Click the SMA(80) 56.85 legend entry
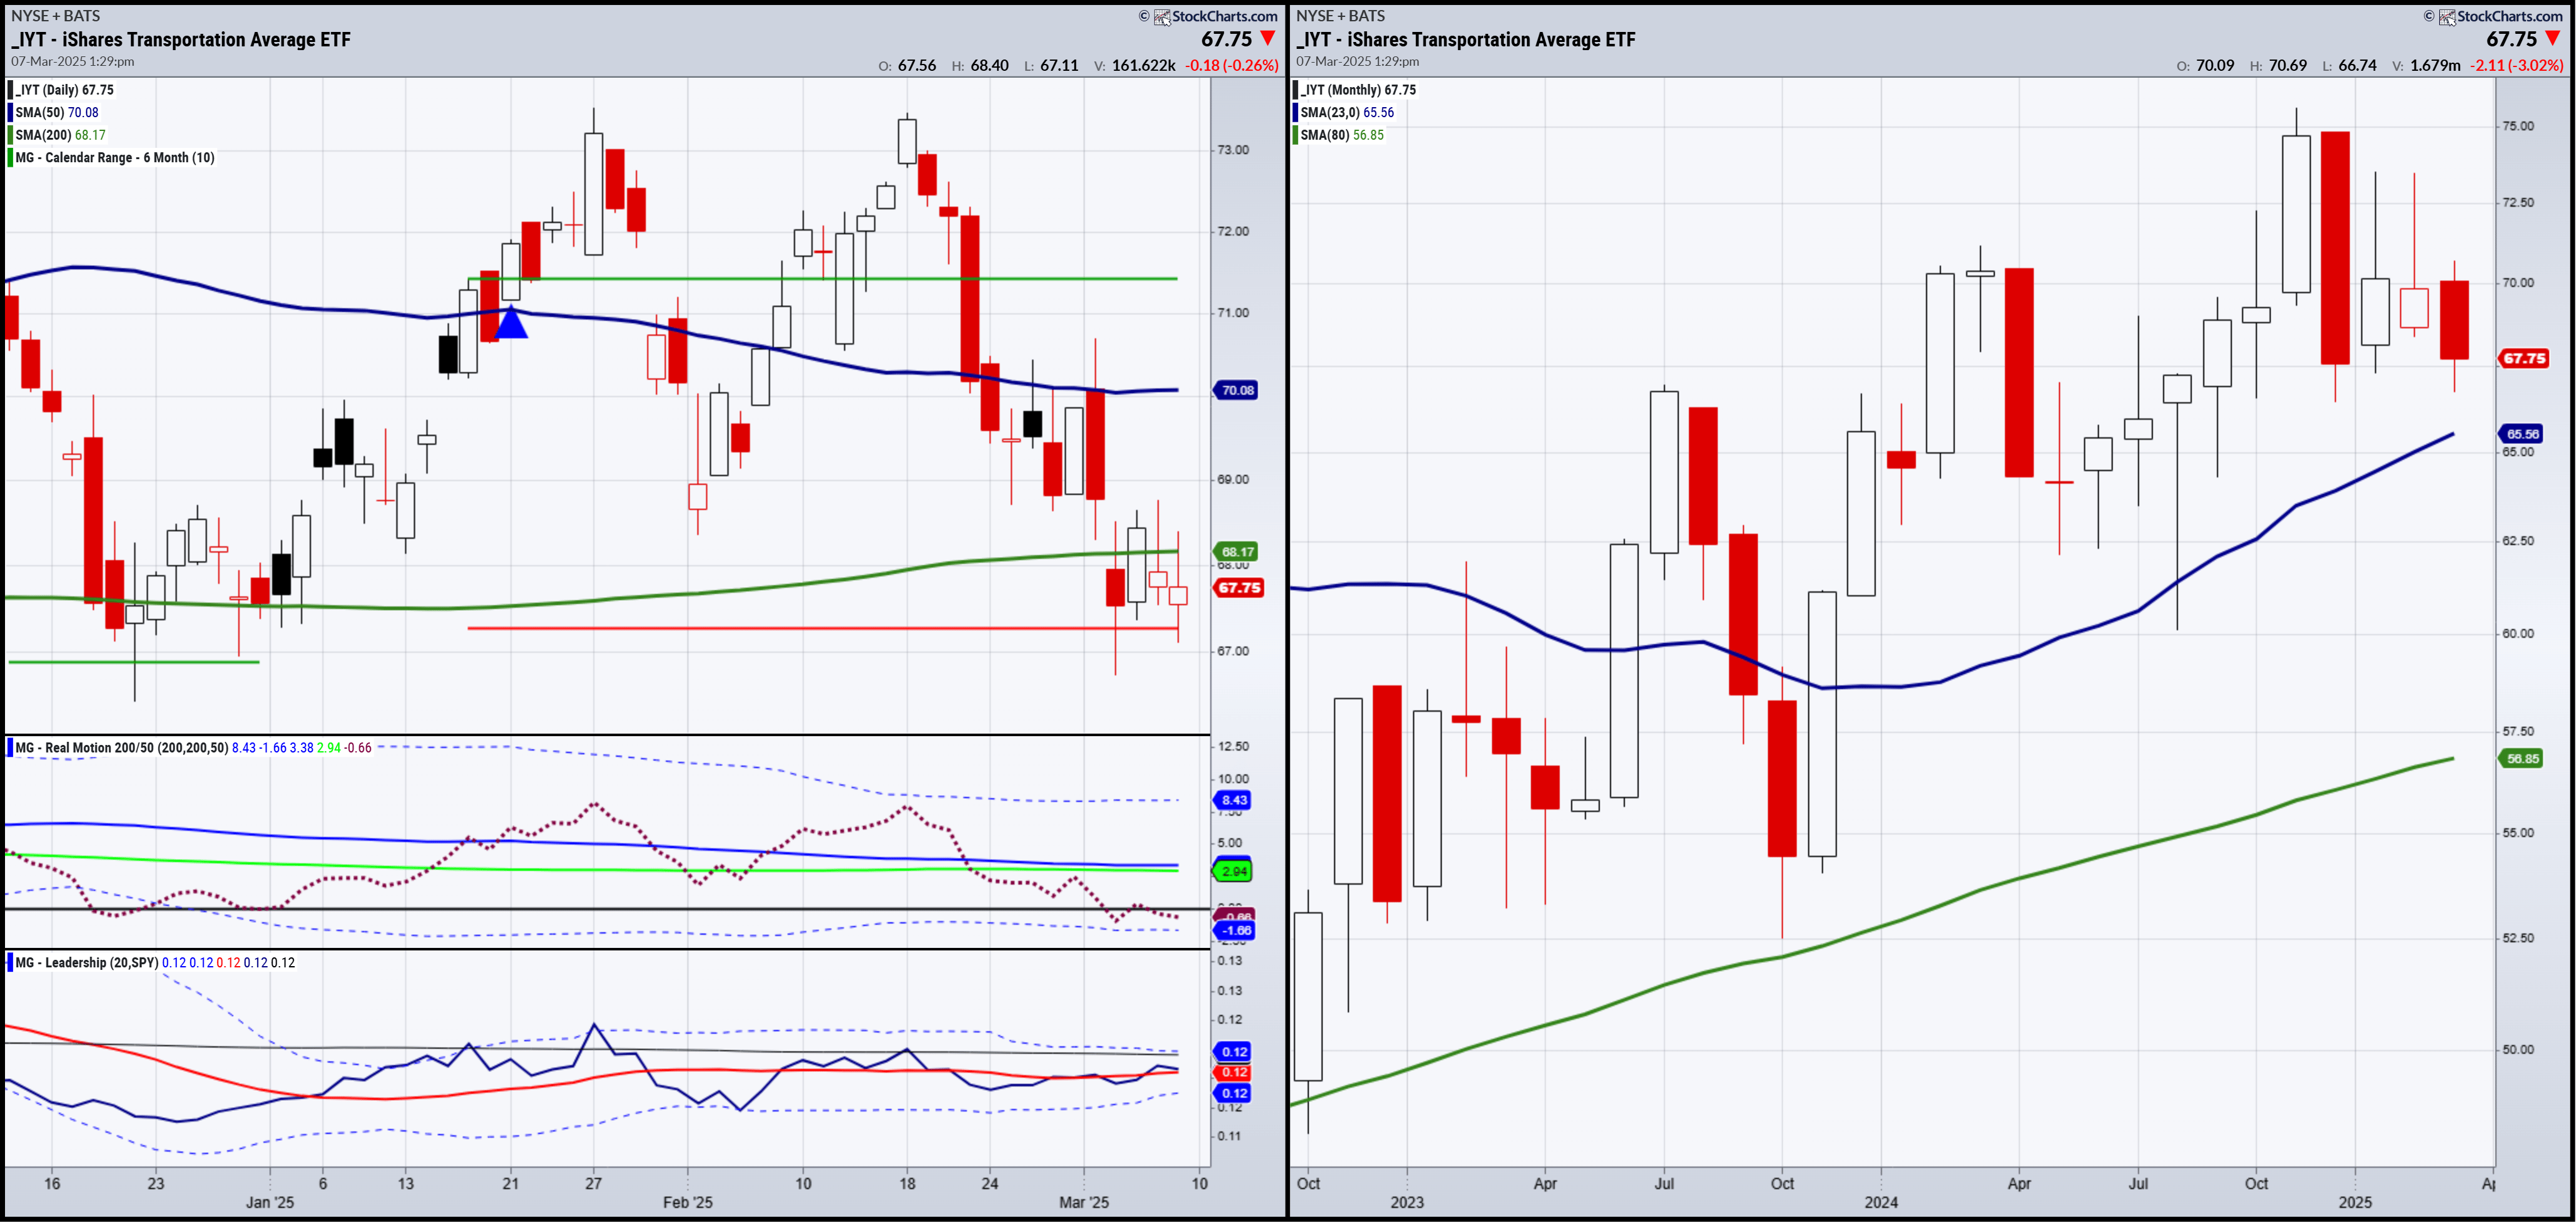Image resolution: width=2576 pixels, height=1223 pixels. 1341,135
